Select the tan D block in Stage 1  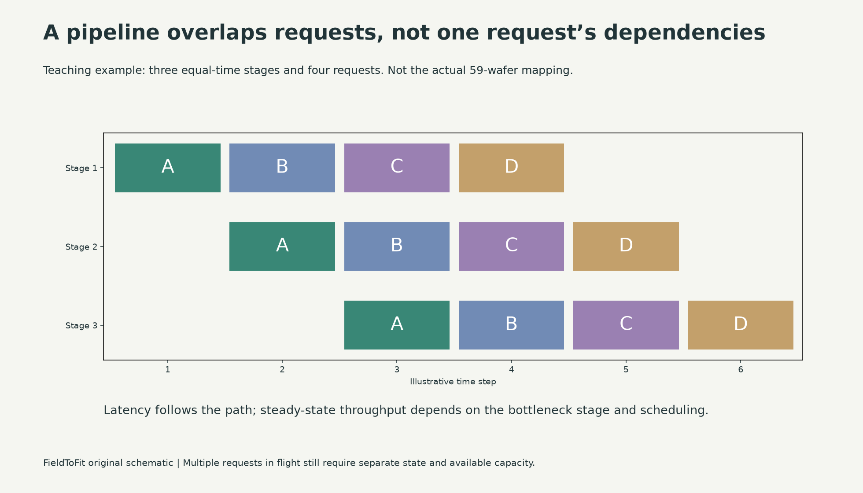(x=511, y=168)
